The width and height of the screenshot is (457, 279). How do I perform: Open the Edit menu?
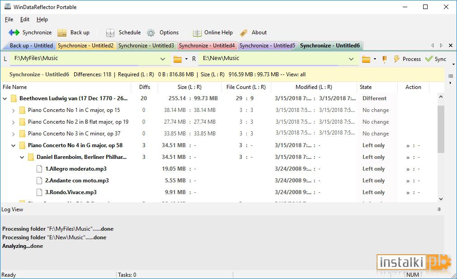24,19
